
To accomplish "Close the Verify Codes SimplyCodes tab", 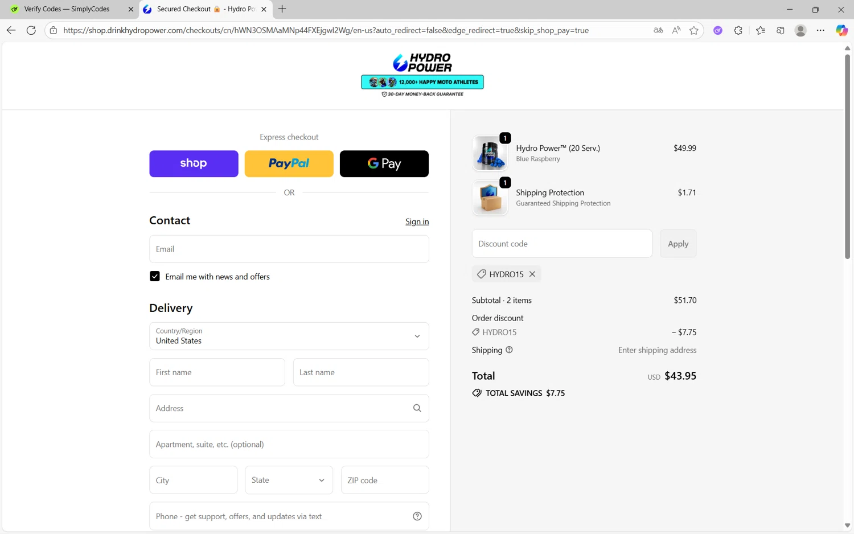I will (131, 9).
